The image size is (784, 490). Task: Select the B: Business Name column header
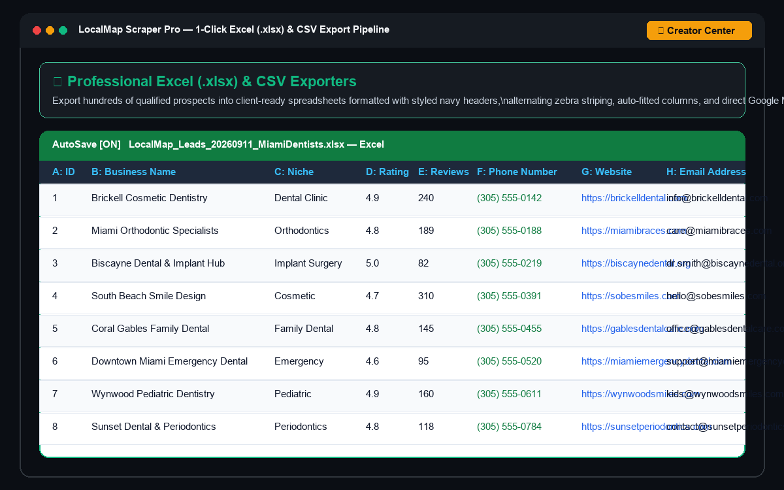133,172
